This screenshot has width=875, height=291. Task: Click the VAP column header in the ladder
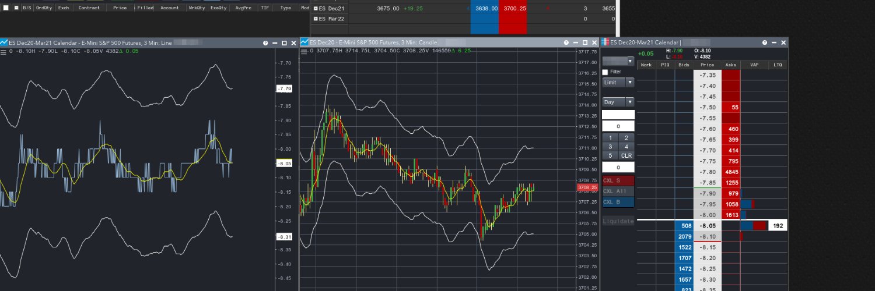coord(754,65)
